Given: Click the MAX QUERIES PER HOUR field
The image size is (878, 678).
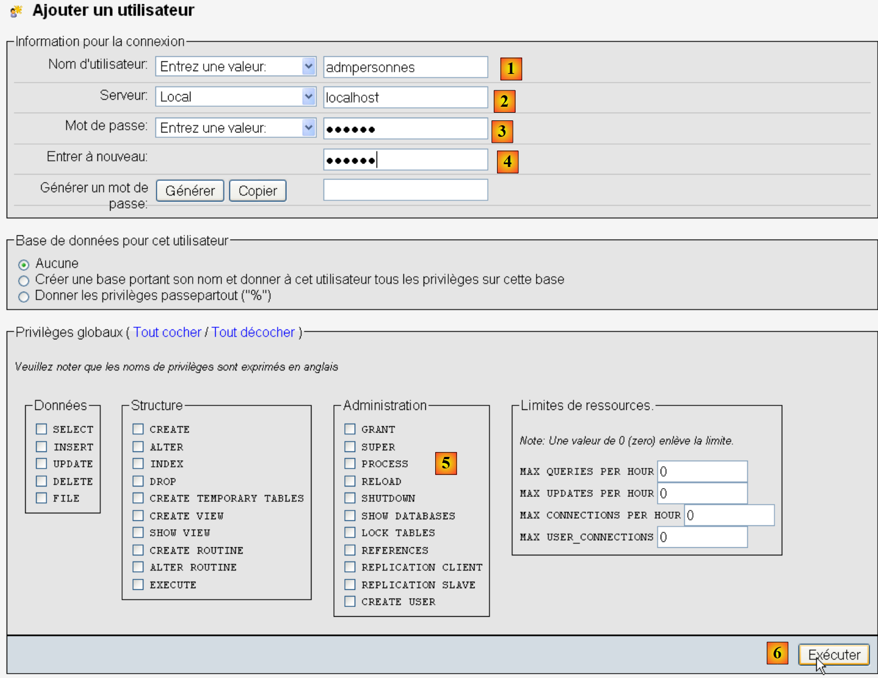Looking at the screenshot, I should pyautogui.click(x=702, y=472).
